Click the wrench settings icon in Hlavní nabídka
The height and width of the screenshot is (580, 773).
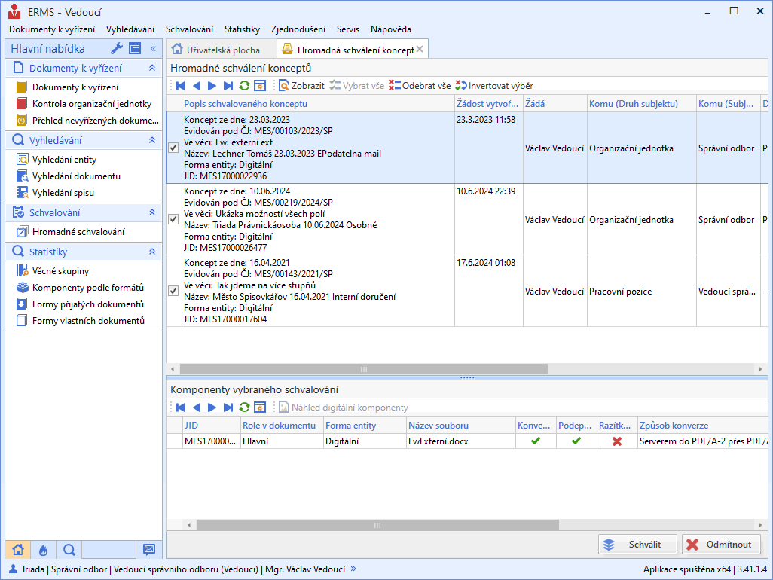coord(116,49)
